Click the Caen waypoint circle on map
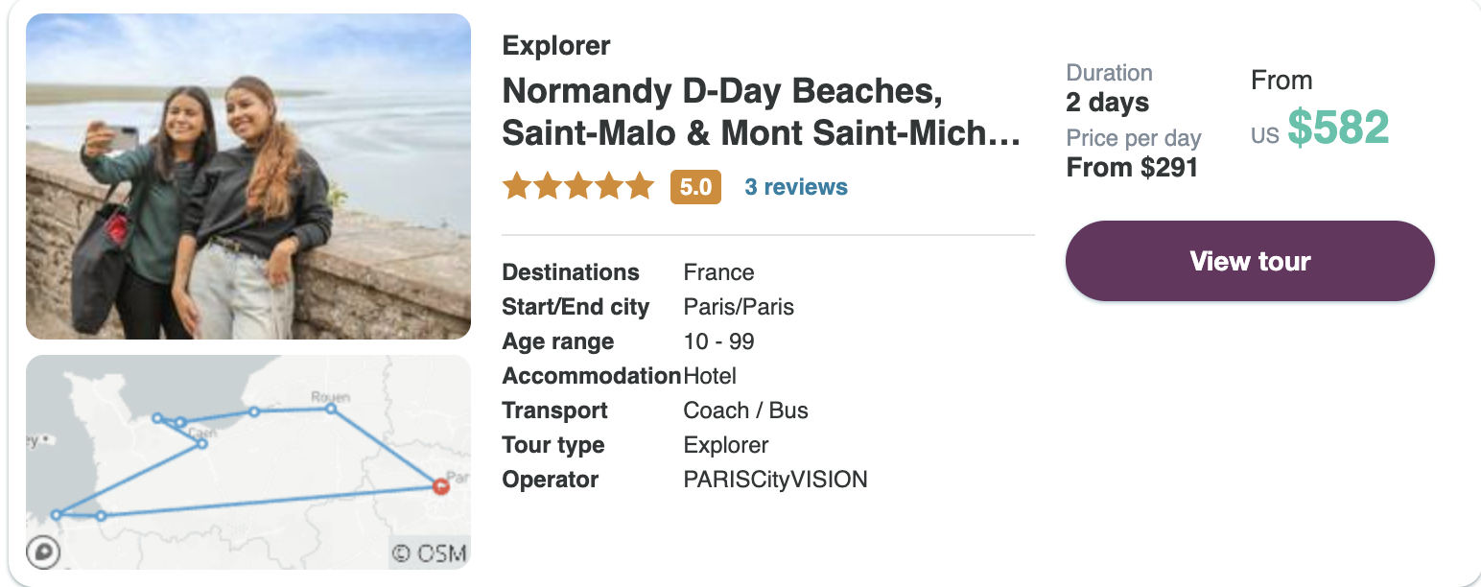The height and width of the screenshot is (587, 1481). (x=202, y=443)
